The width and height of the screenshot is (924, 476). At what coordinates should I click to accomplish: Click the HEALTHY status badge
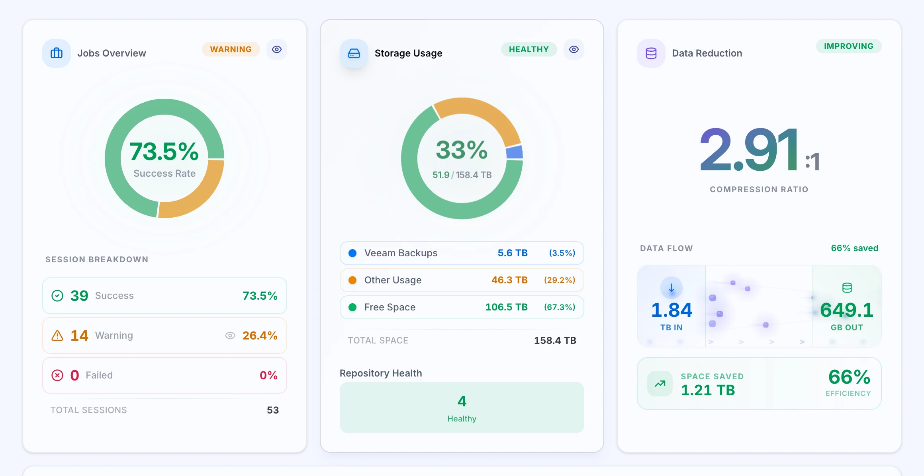(x=529, y=49)
